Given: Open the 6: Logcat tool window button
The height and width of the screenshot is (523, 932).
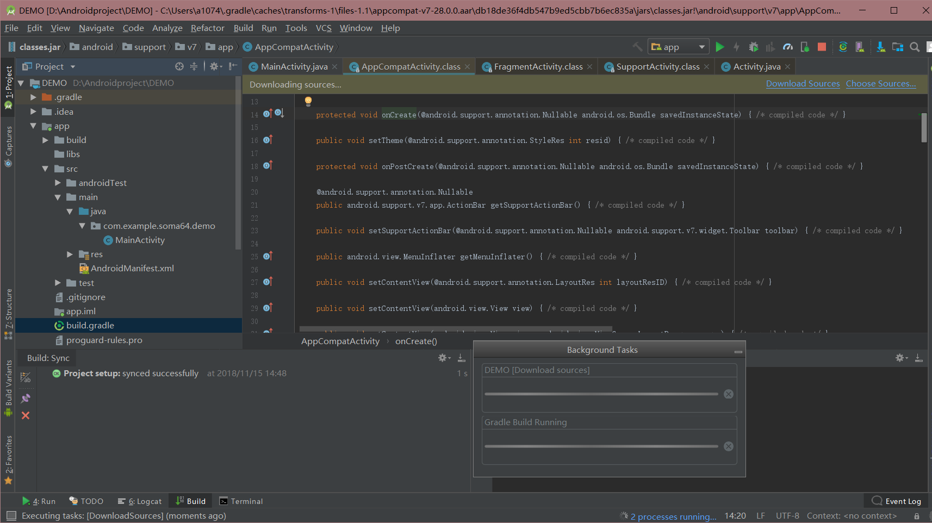Looking at the screenshot, I should tap(140, 501).
